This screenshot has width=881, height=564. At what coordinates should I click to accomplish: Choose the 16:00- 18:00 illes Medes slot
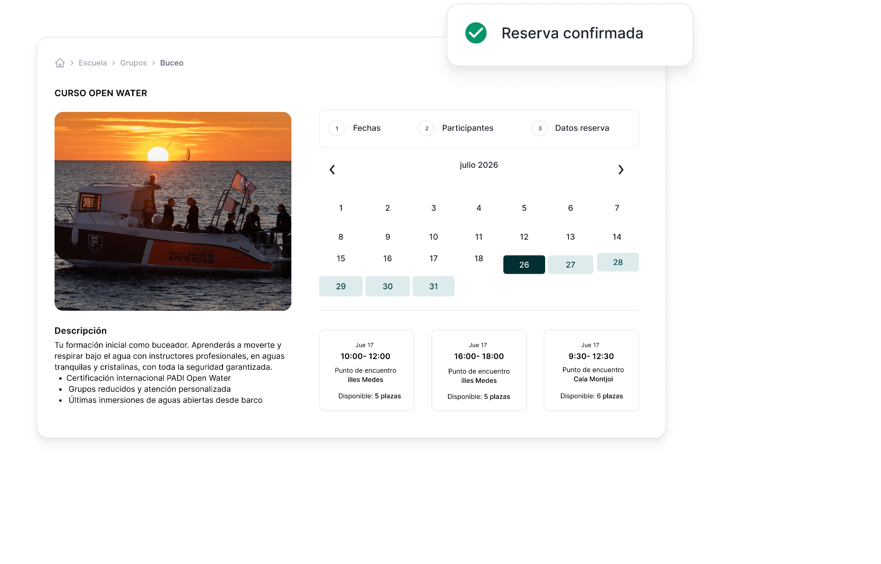[x=479, y=370]
